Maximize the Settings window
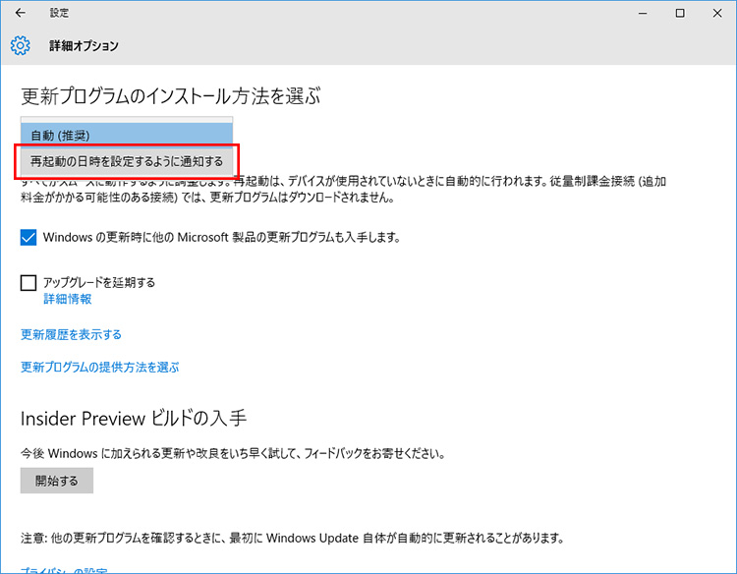The width and height of the screenshot is (737, 574). coord(679,14)
